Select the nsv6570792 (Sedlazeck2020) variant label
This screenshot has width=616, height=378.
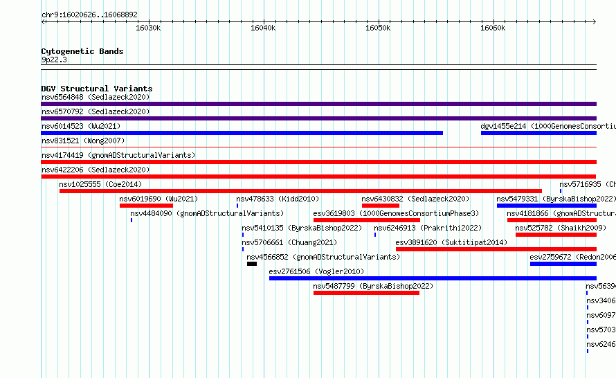pyautogui.click(x=96, y=111)
